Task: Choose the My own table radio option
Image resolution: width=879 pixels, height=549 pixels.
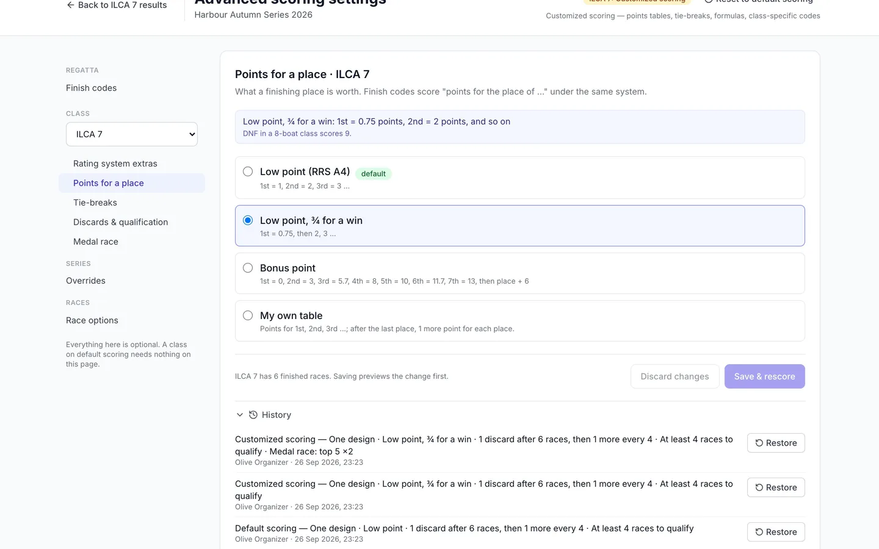Action: 248,315
